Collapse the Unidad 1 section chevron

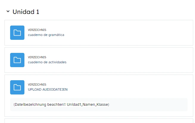8,12
